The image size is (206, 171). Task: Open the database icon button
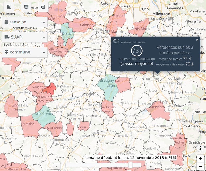coord(26,7)
